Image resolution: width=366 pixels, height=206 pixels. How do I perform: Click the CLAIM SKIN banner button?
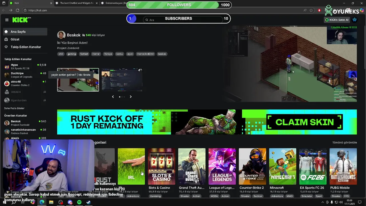point(305,122)
